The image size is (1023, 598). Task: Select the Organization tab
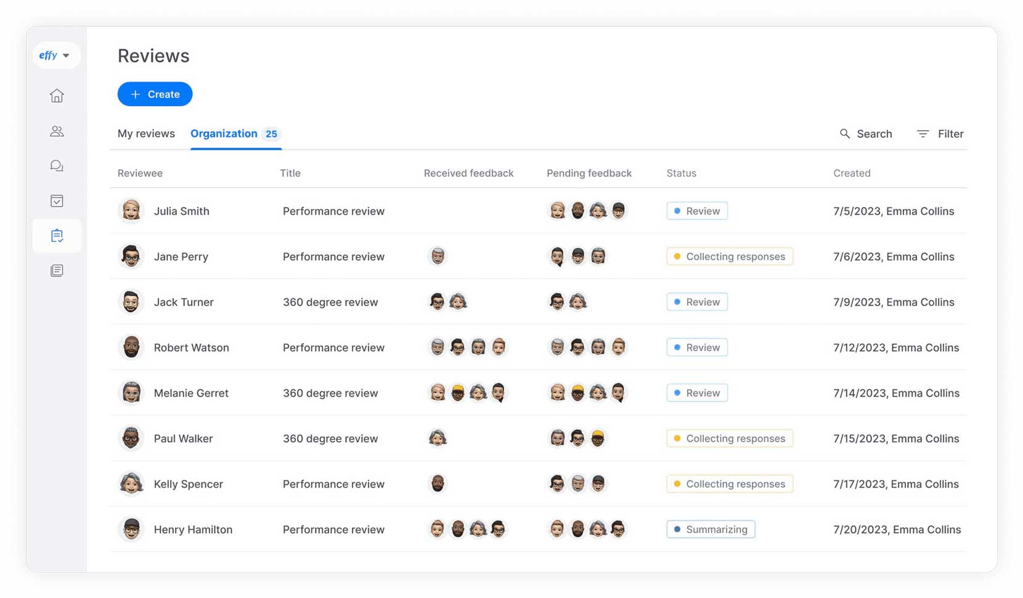[224, 133]
